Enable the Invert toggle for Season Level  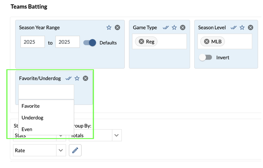coord(205,57)
